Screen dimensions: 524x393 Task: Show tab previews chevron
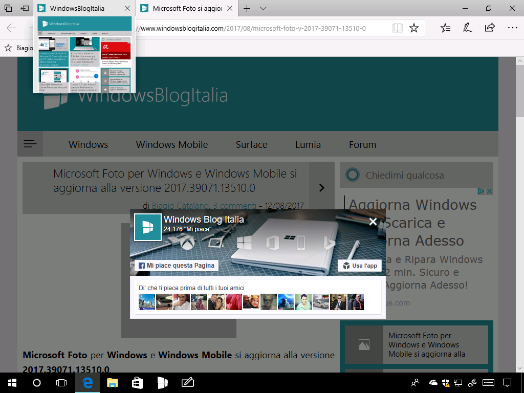point(264,8)
